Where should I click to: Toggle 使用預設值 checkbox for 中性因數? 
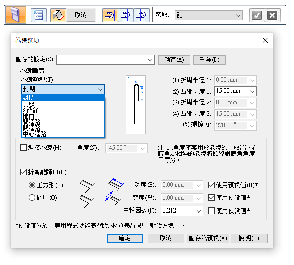pos(211,210)
